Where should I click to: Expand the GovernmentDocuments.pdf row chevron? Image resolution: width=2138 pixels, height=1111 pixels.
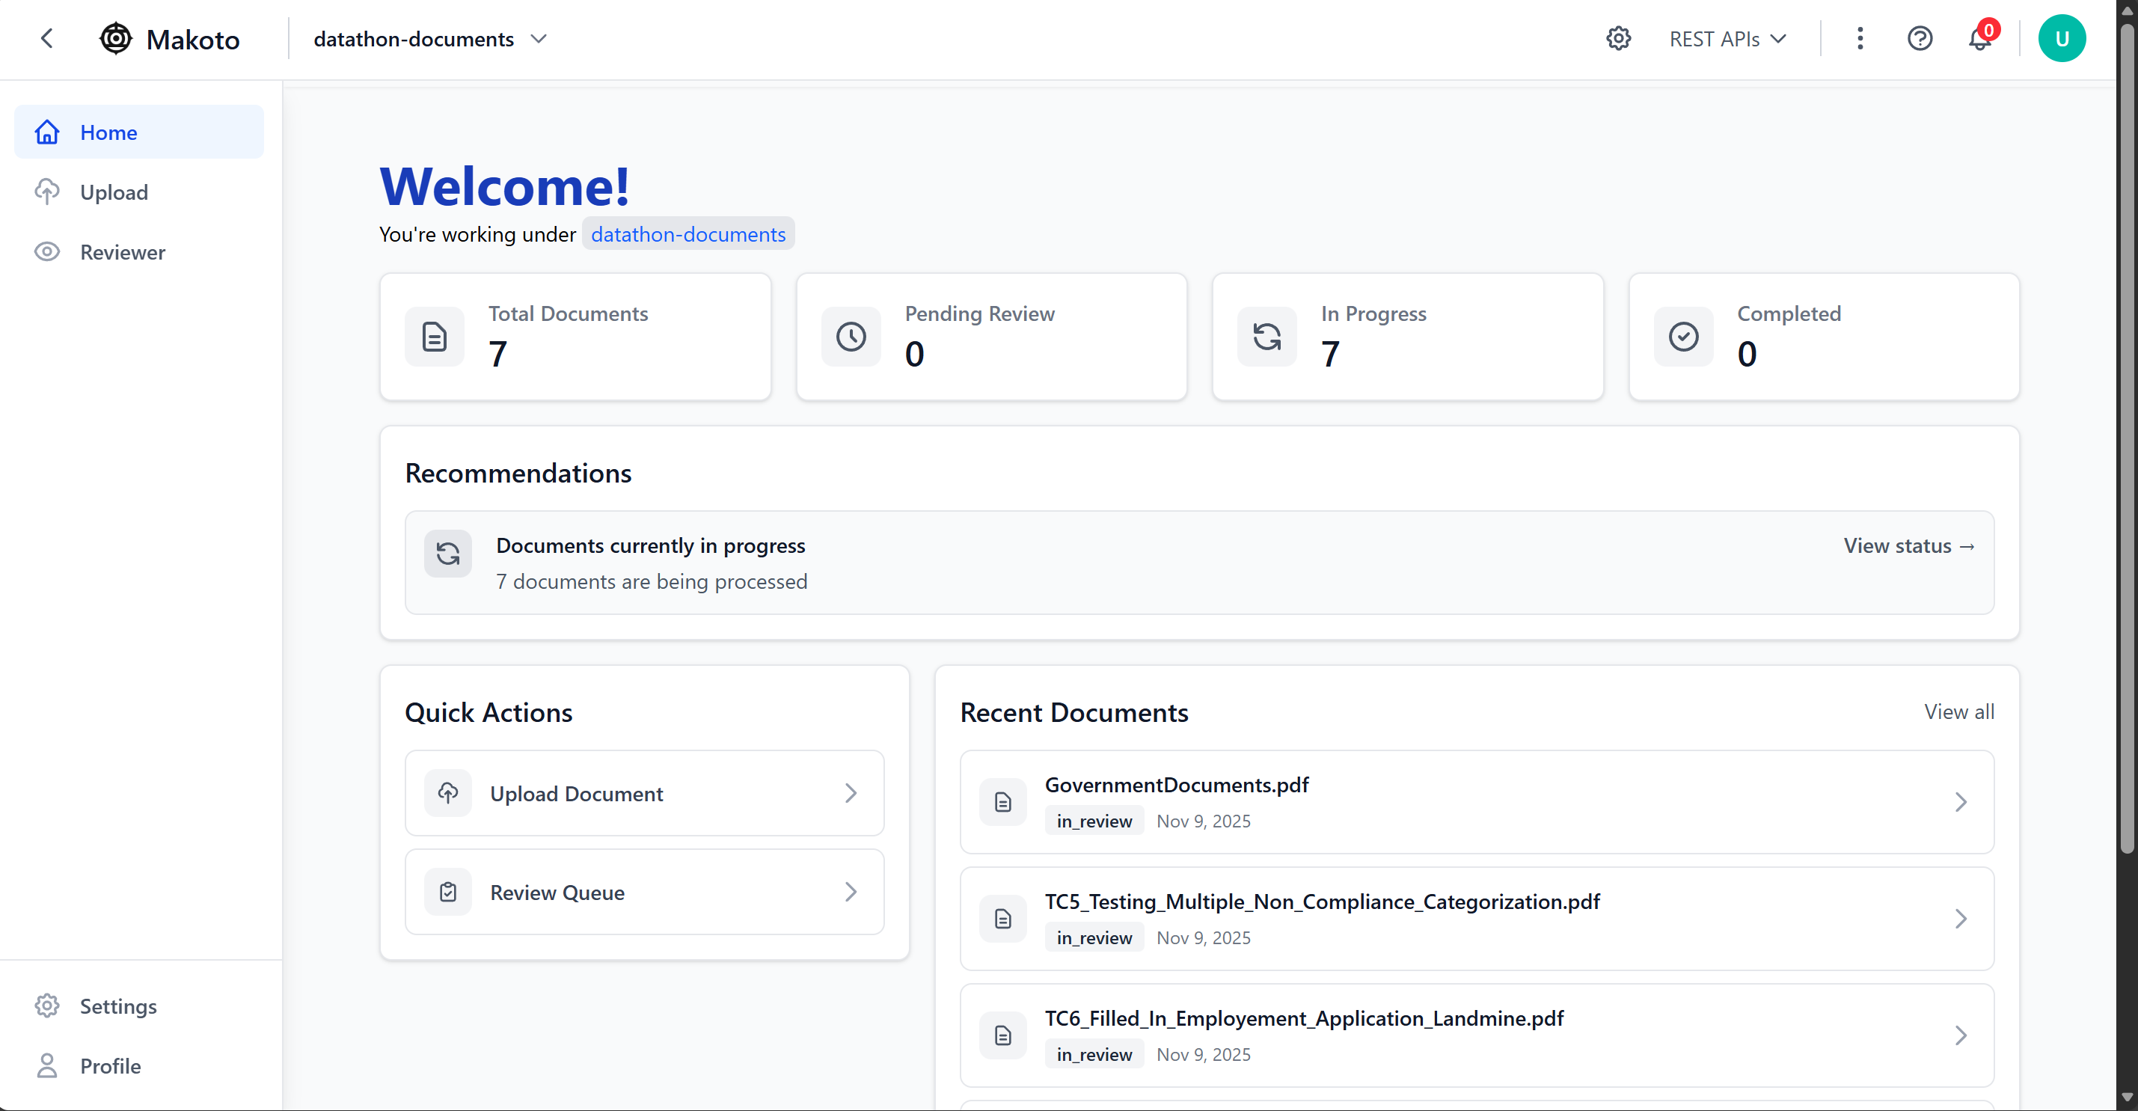tap(1961, 801)
